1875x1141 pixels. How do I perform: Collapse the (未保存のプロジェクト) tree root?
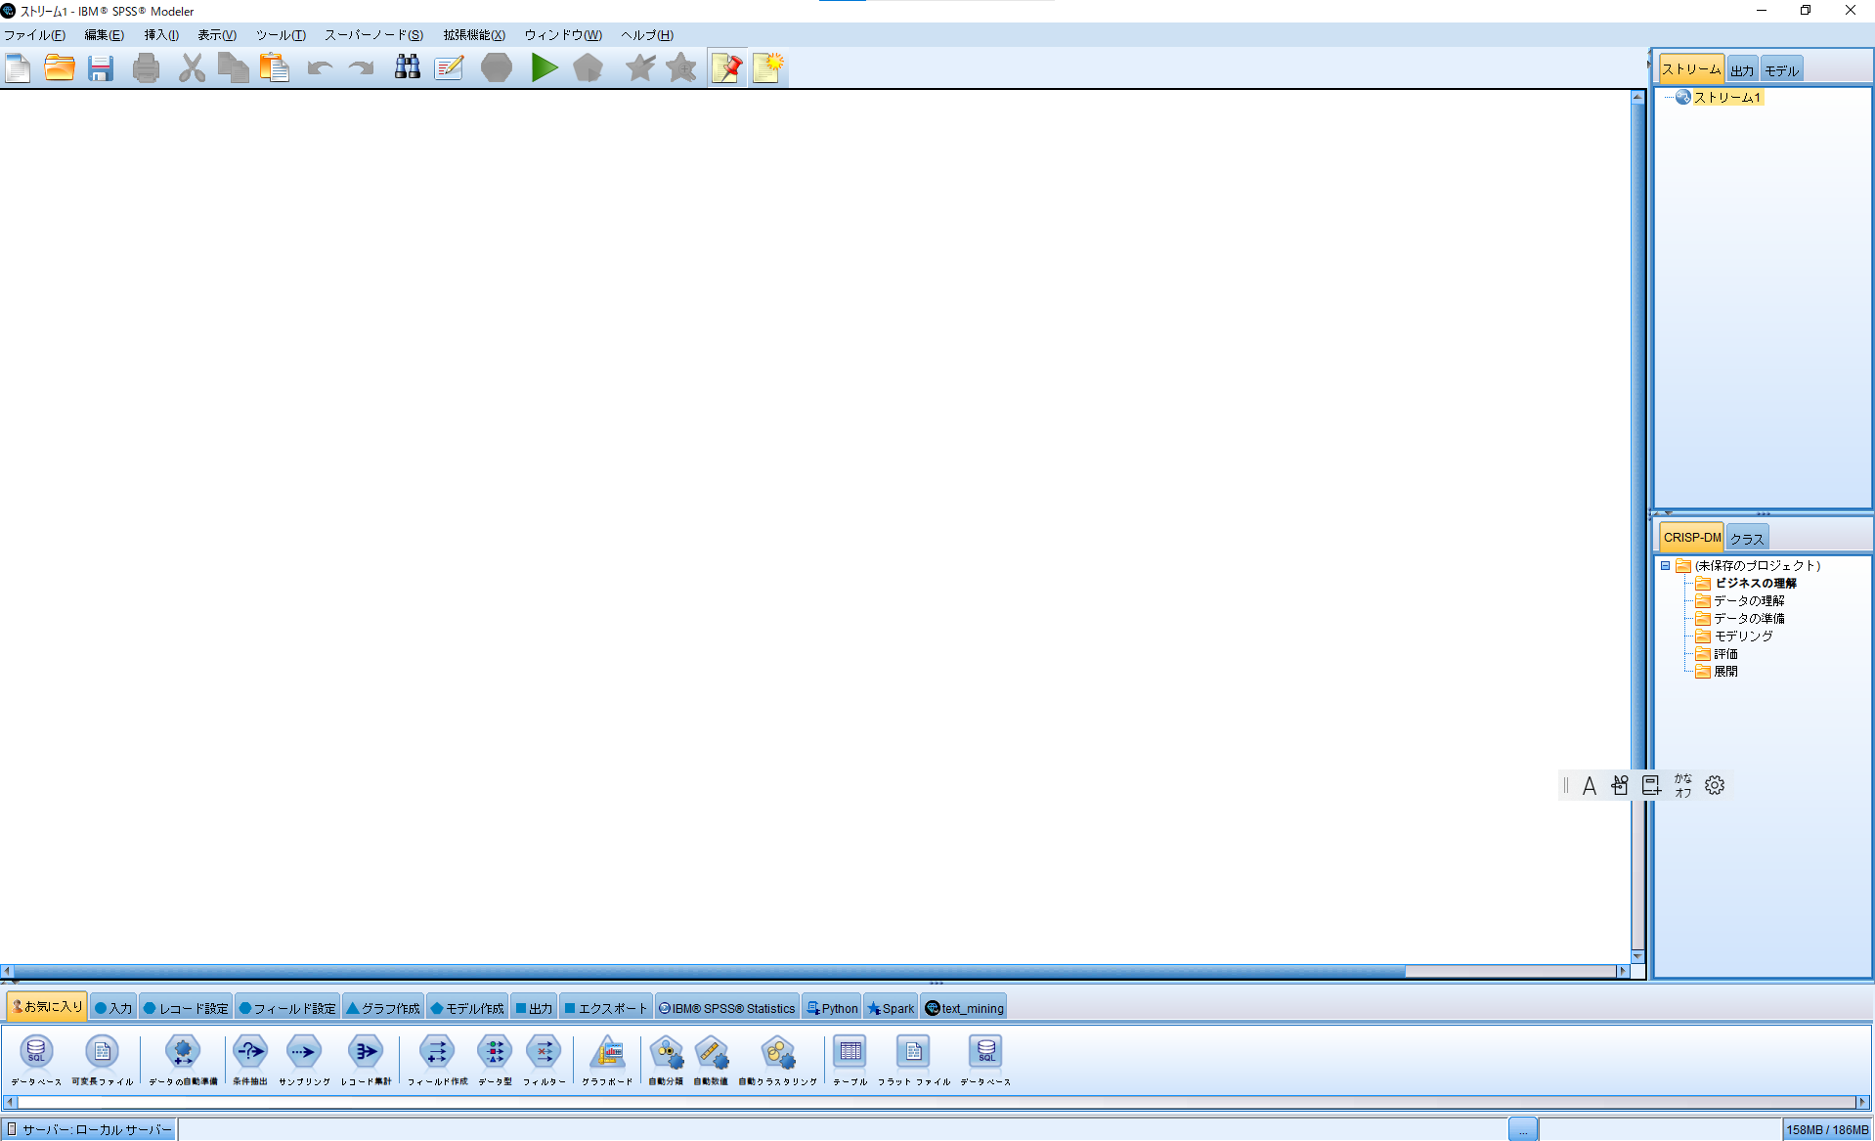pos(1666,566)
